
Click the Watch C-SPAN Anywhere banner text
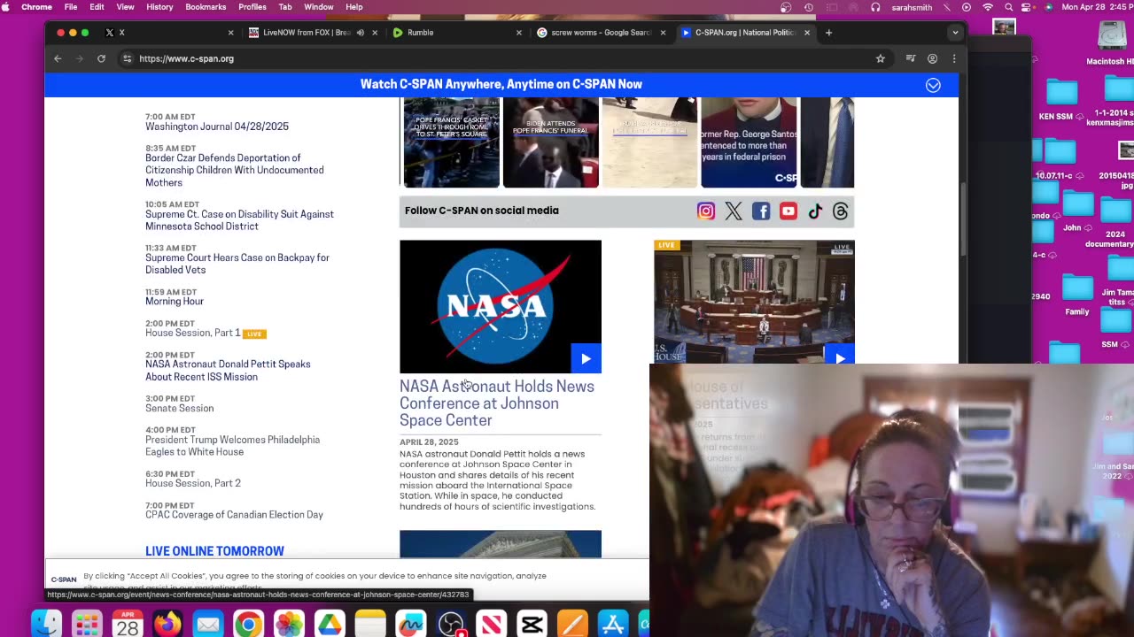coord(501,84)
